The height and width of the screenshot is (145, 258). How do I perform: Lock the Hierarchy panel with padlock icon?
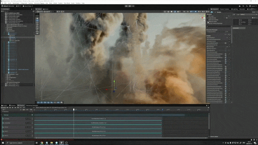pyautogui.click(x=32, y=9)
